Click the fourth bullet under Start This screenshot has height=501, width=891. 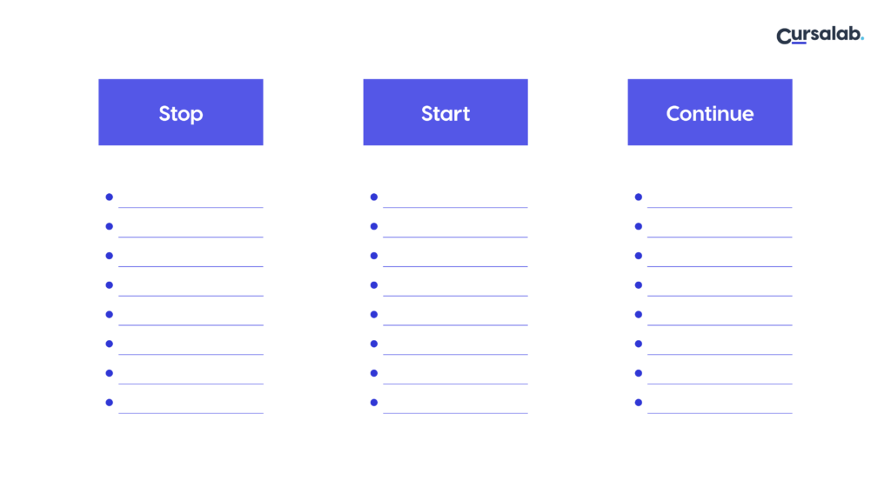tap(374, 285)
